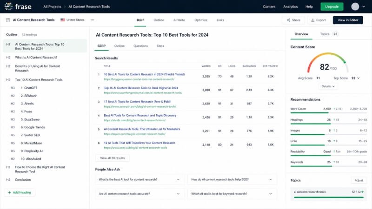Switch to the Links tab

(220, 20)
